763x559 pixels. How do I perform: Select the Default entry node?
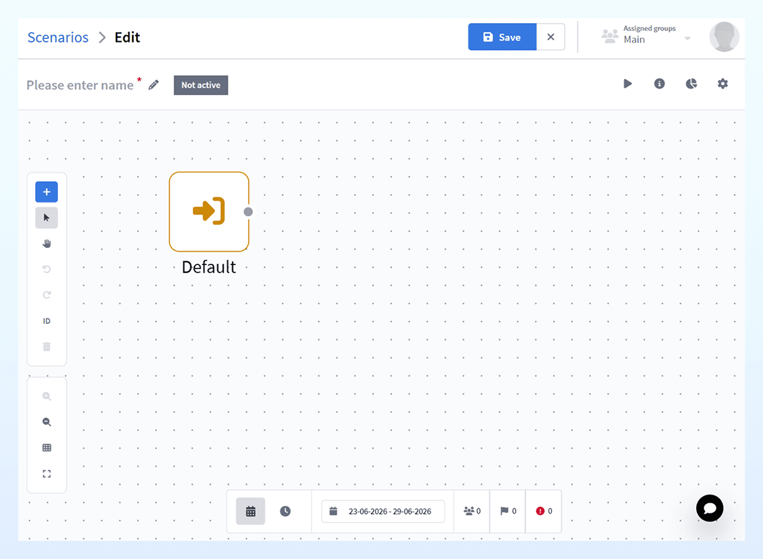[x=209, y=212]
